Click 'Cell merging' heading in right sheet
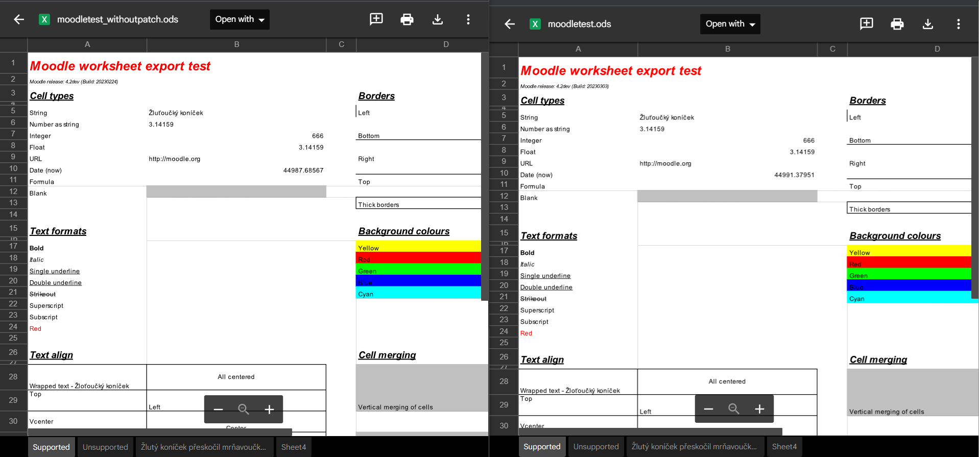This screenshot has height=457, width=979. (878, 360)
